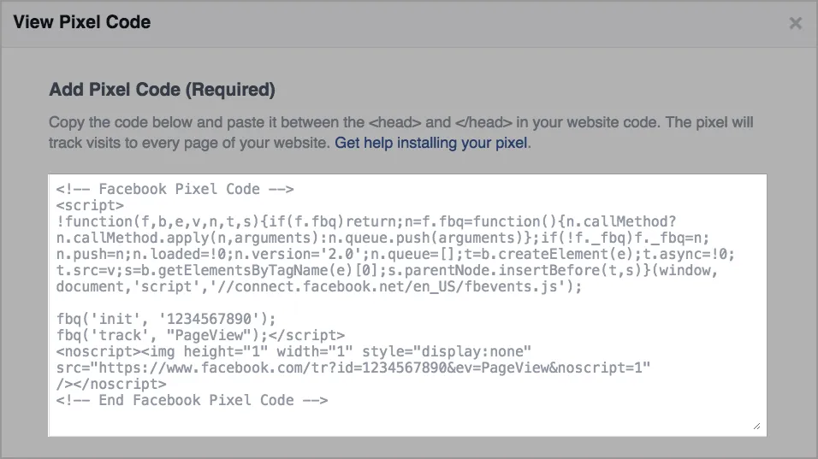Click the </head> text in instructions
Image resolution: width=818 pixels, height=459 pixels.
[483, 122]
